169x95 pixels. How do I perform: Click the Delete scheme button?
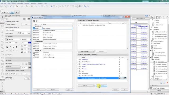point(53,90)
